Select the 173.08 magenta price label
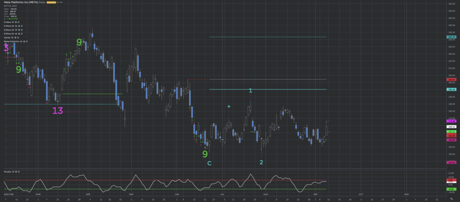Image resolution: width=460 pixels, height=202 pixels. coord(451,121)
